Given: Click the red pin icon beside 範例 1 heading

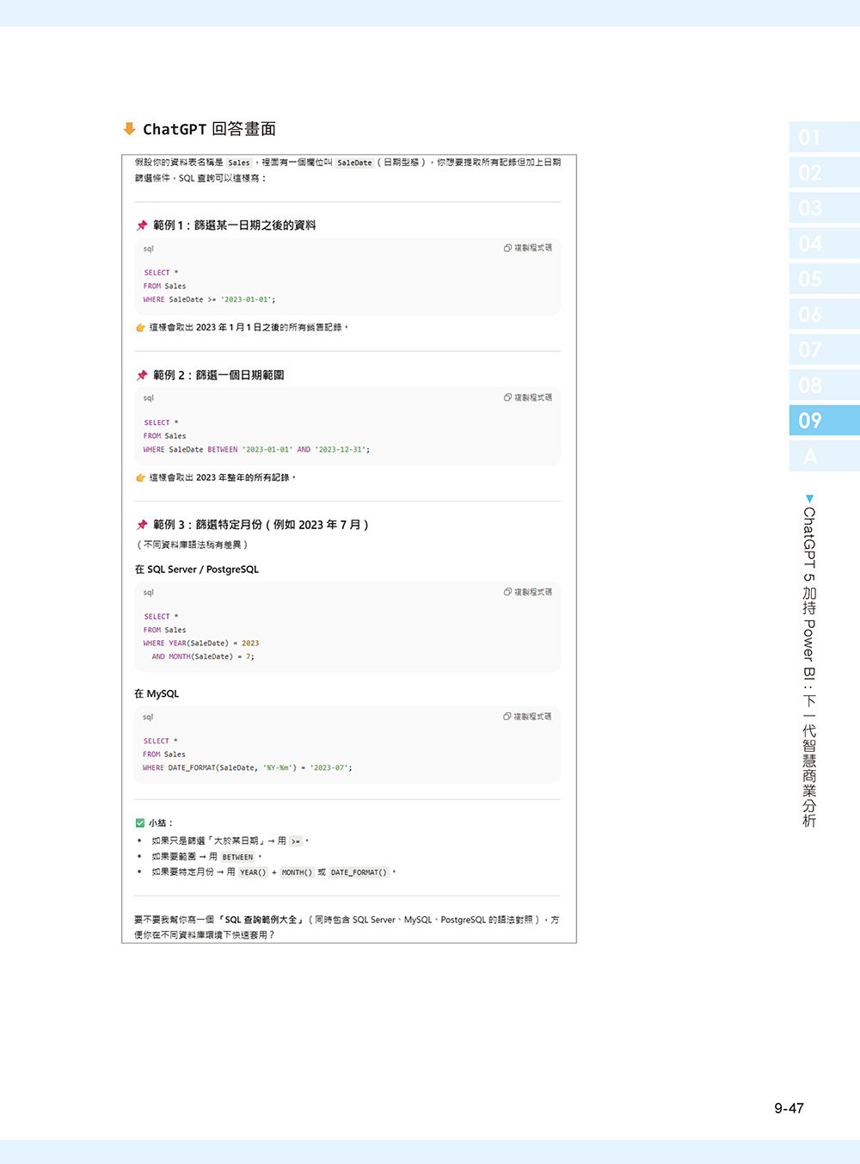Looking at the screenshot, I should (x=142, y=225).
